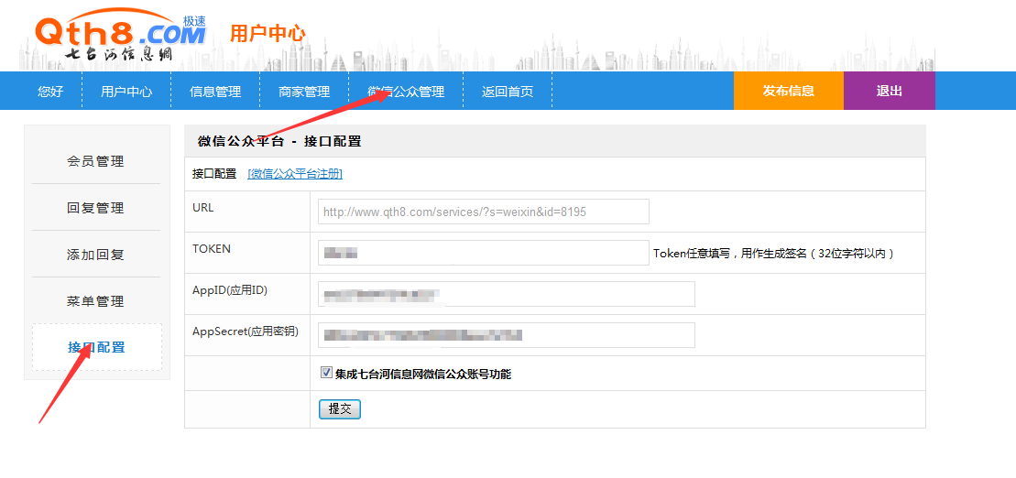1016x478 pixels.
Task: Click the AppSecret(应用密钥) input field
Action: (507, 335)
